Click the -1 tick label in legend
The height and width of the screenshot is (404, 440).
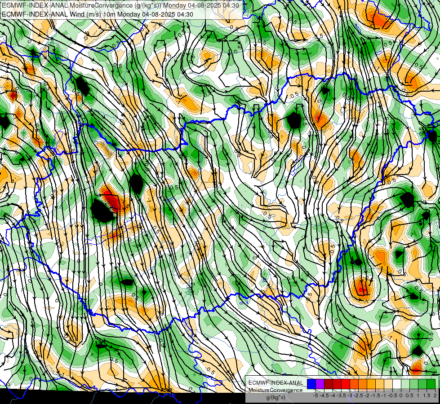tap(384, 395)
